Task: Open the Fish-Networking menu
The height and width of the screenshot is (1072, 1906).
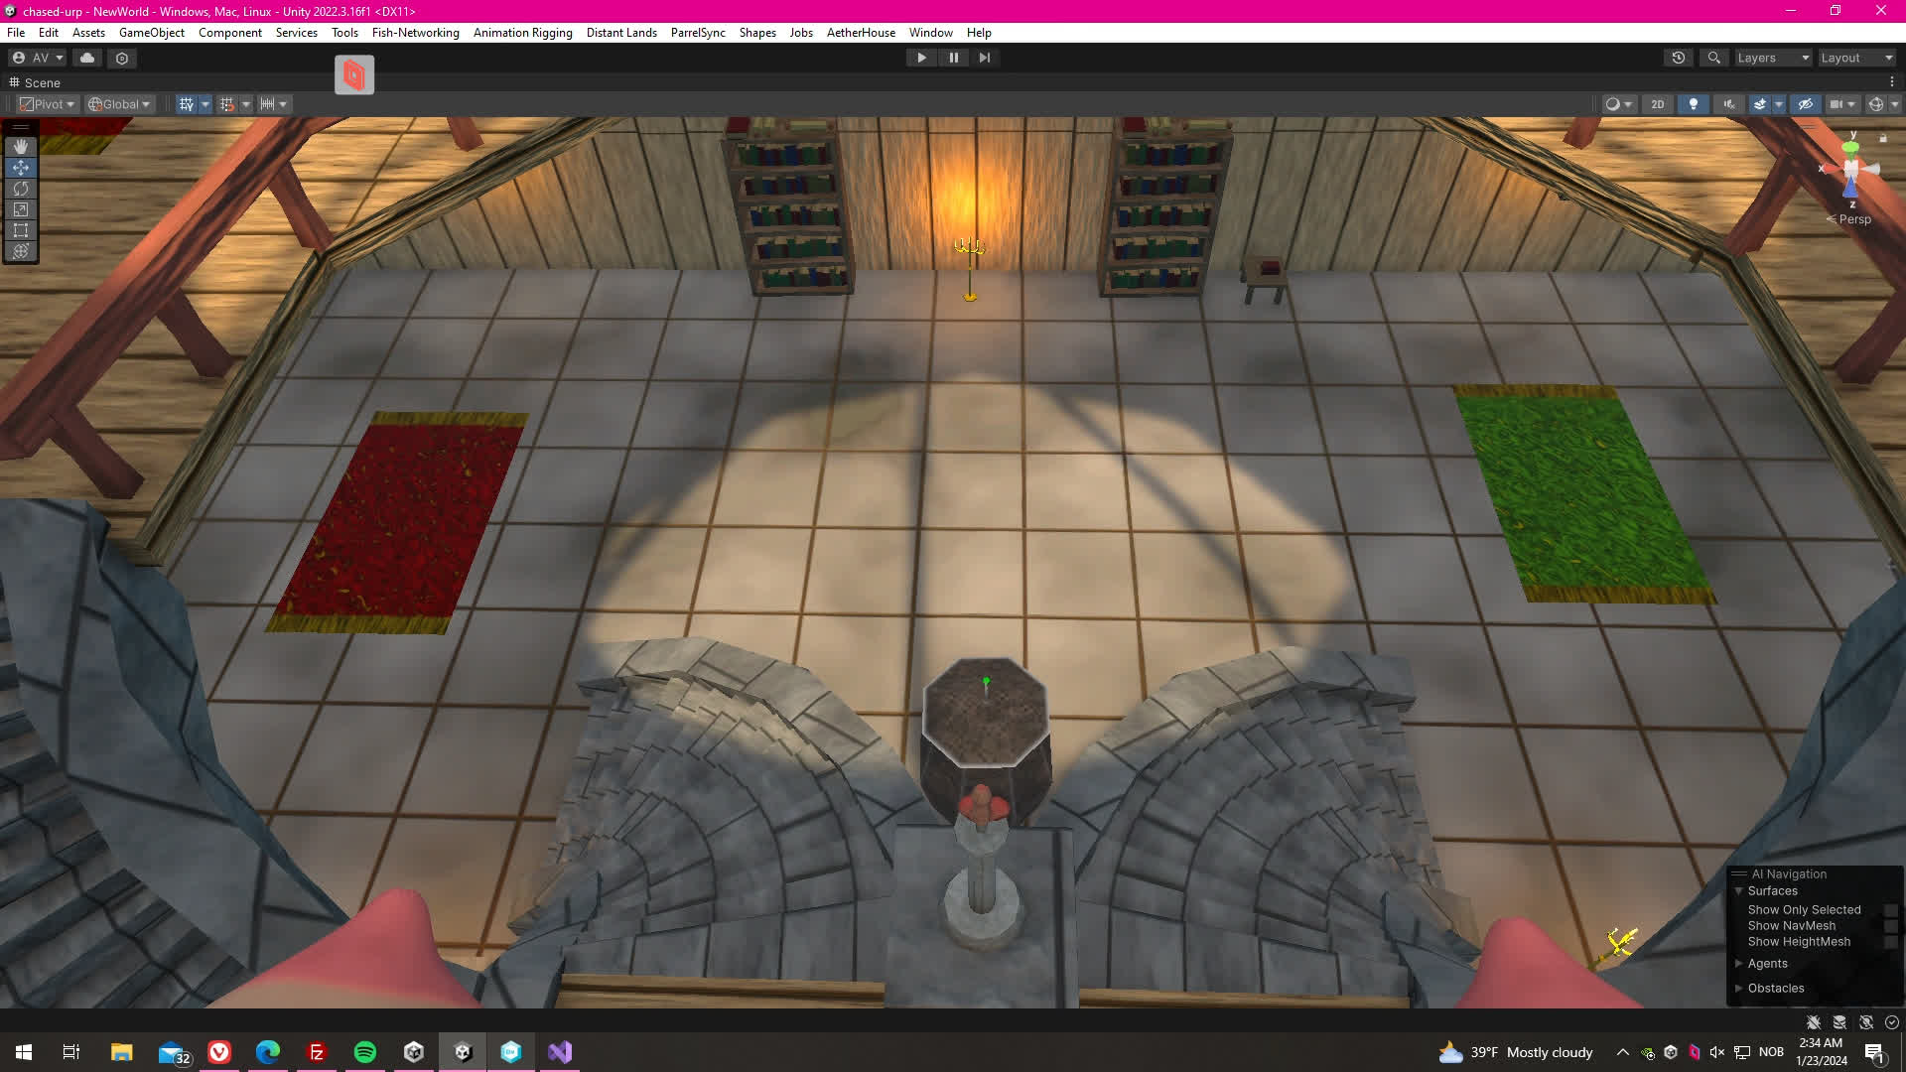Action: [415, 33]
